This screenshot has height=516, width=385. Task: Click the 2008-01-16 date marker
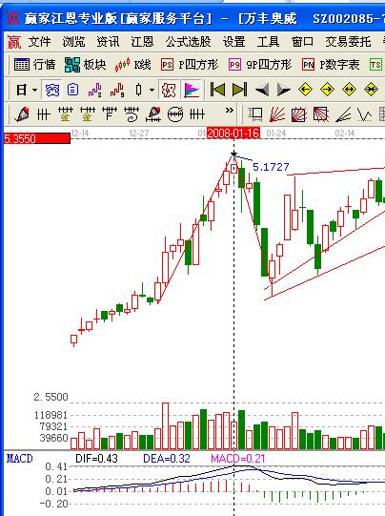[x=233, y=133]
